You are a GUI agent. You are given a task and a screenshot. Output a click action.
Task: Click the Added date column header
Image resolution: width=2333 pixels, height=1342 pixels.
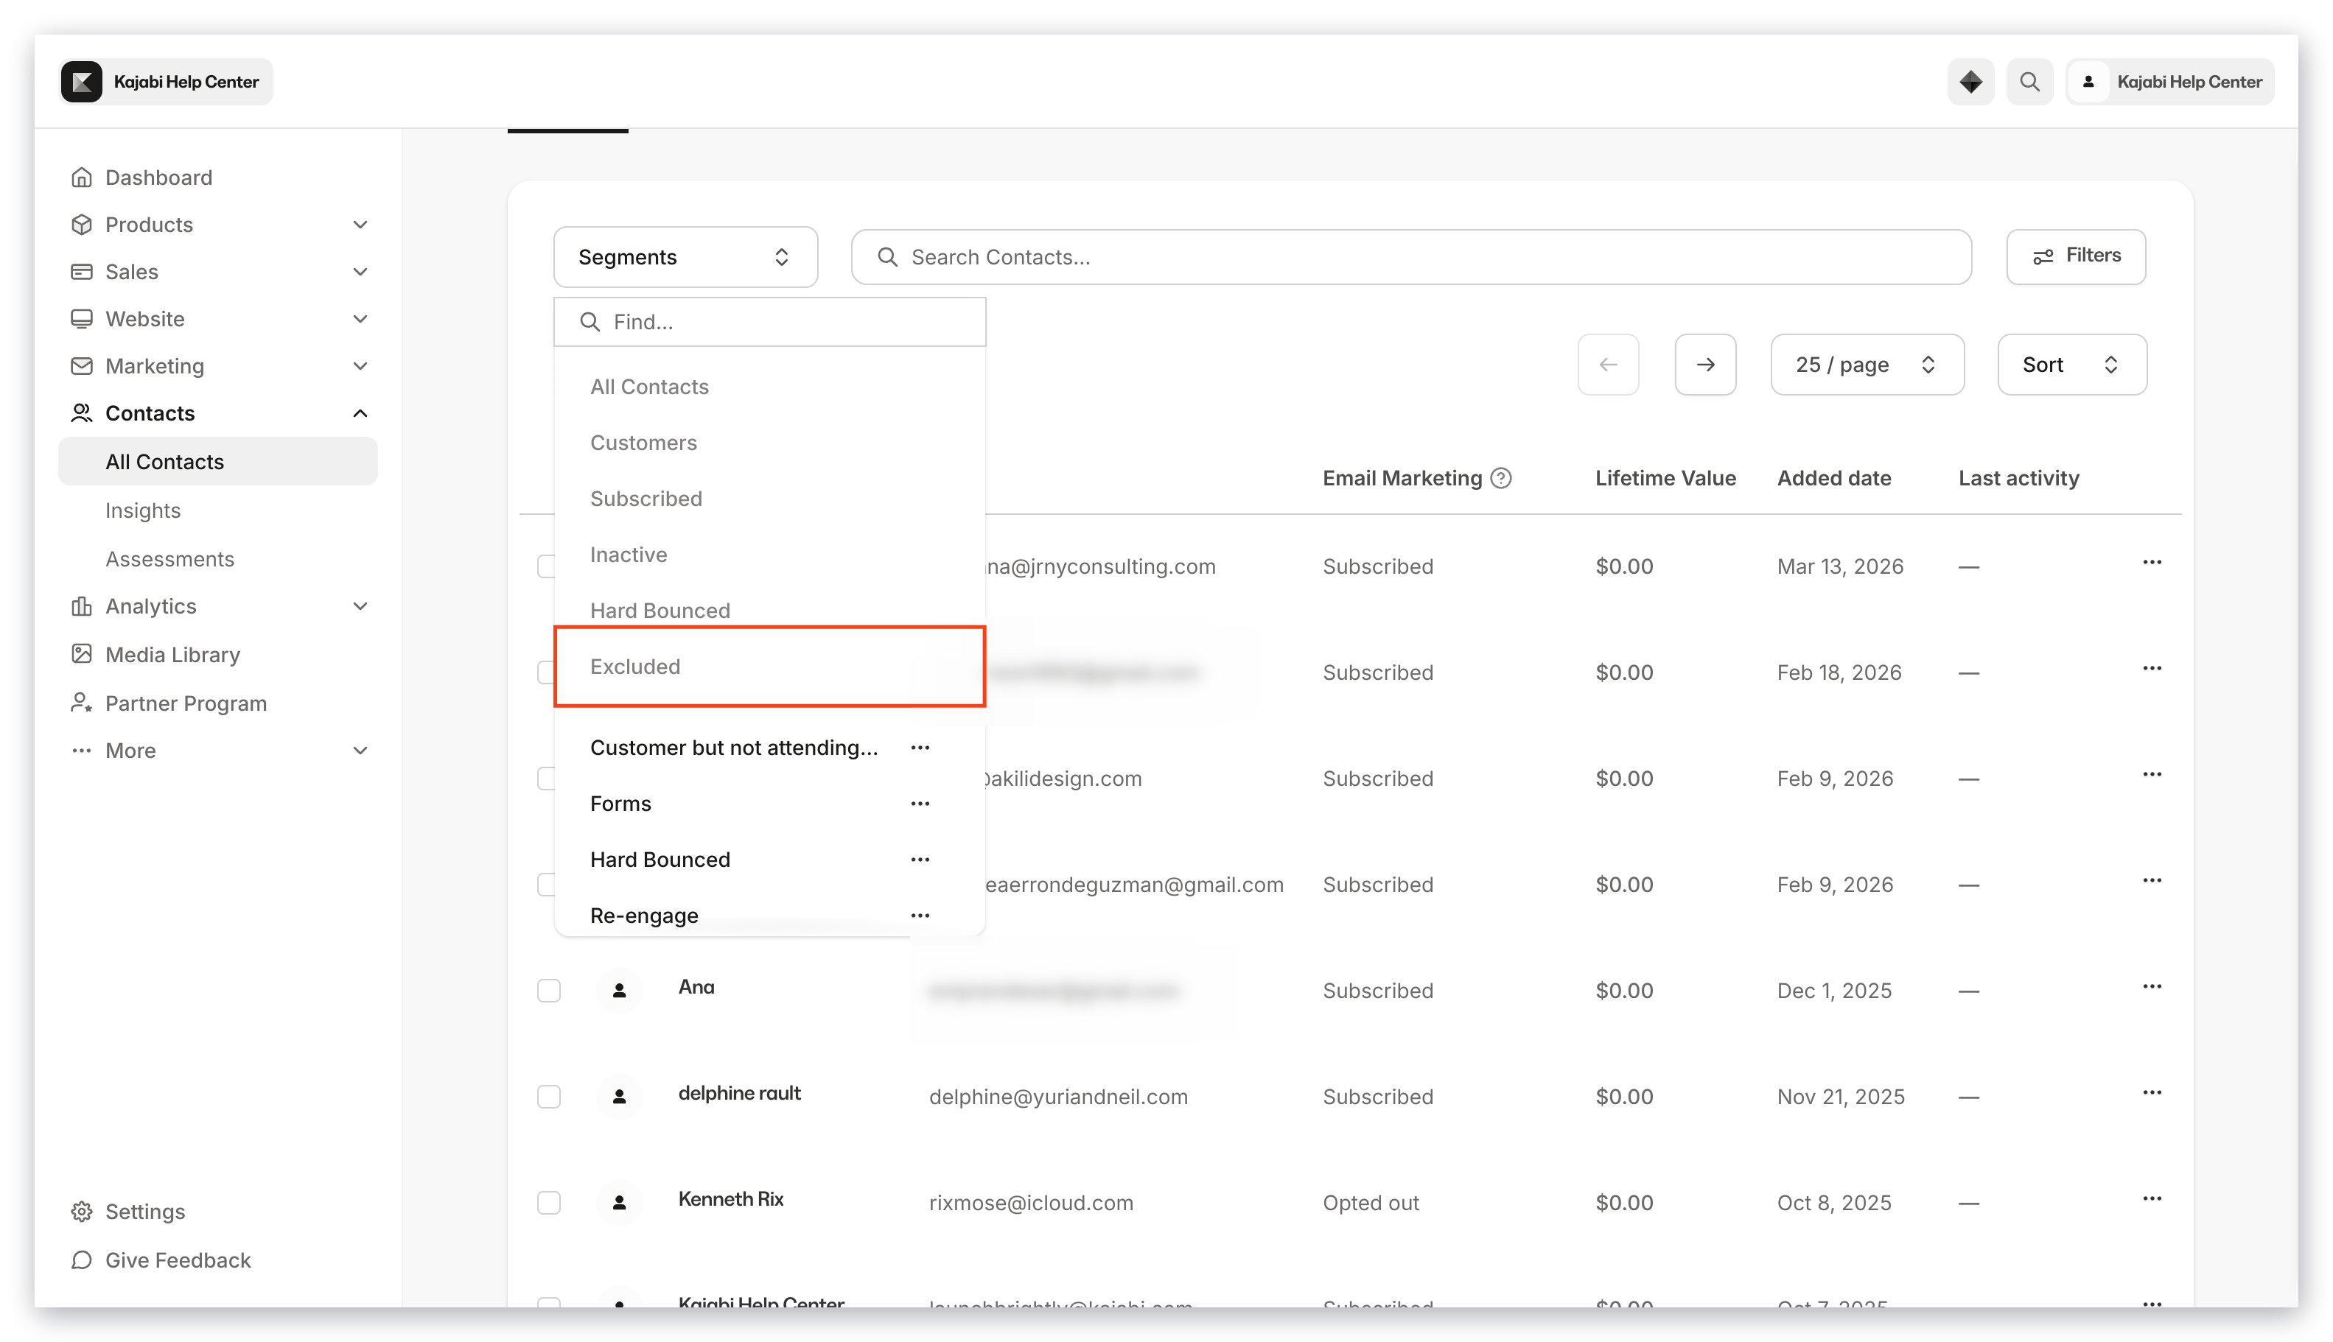click(1833, 477)
